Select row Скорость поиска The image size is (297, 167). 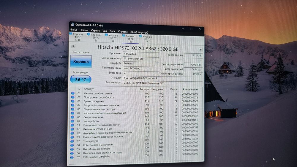point(134,117)
